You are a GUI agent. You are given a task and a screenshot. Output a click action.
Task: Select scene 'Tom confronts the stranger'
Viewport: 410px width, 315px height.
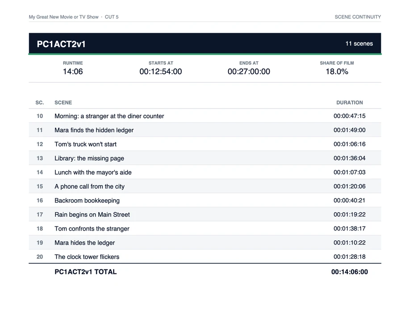[92, 229]
